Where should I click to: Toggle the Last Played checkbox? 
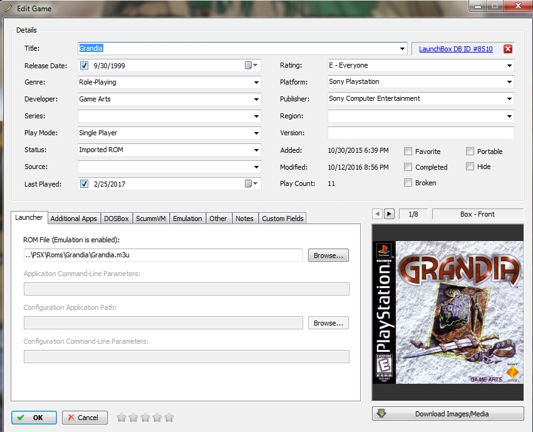[84, 184]
